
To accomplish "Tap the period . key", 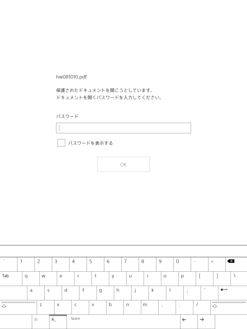I will click(x=185, y=307).
